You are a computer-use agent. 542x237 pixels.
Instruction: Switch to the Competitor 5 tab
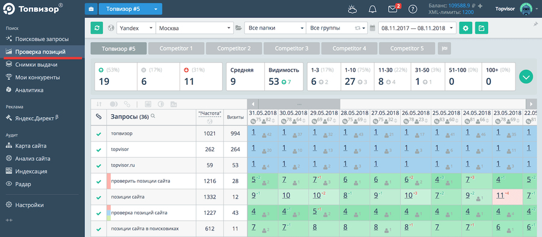click(407, 48)
